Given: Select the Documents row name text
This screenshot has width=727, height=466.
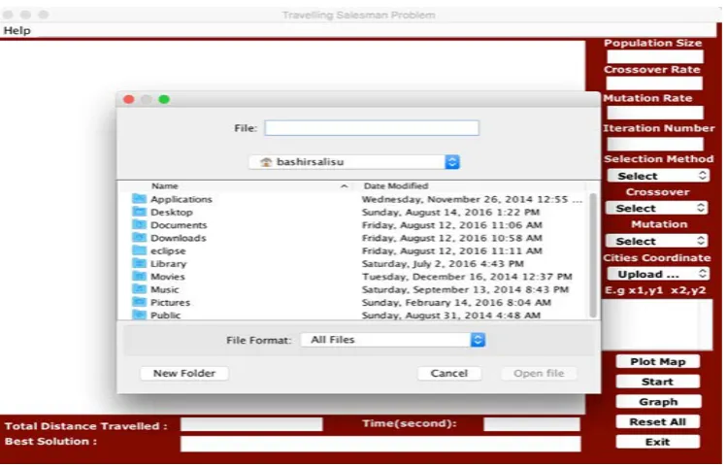Looking at the screenshot, I should tap(179, 225).
